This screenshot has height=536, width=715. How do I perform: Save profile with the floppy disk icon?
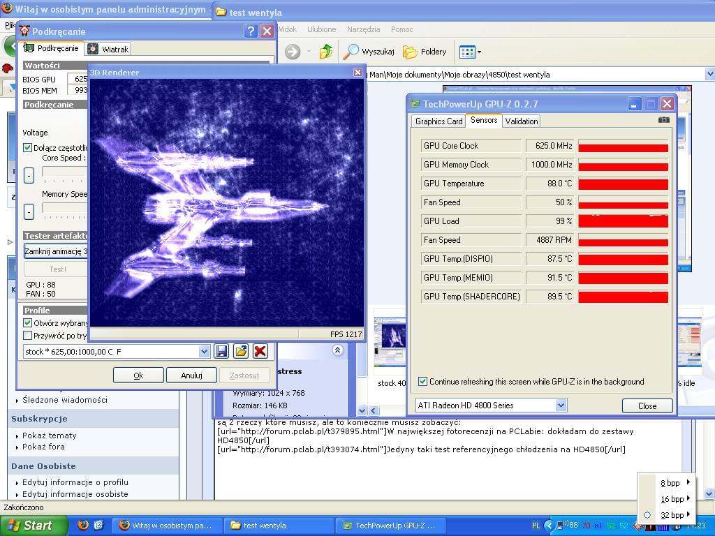(221, 351)
